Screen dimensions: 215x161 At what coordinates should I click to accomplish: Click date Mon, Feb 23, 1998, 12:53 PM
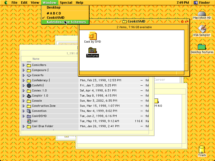coord(101,80)
